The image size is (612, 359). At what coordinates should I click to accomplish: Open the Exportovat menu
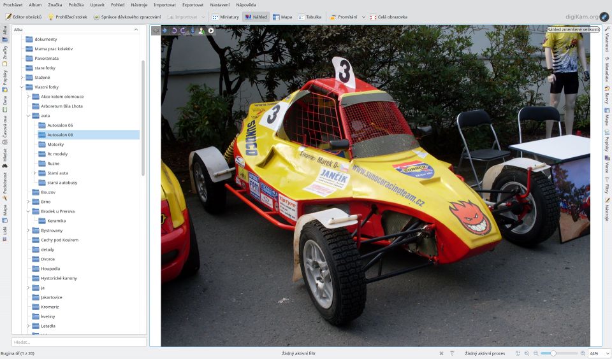click(193, 4)
